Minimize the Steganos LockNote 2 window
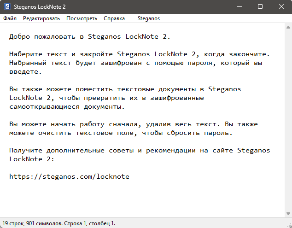Viewport: 292px width, 228px height. click(x=239, y=7)
